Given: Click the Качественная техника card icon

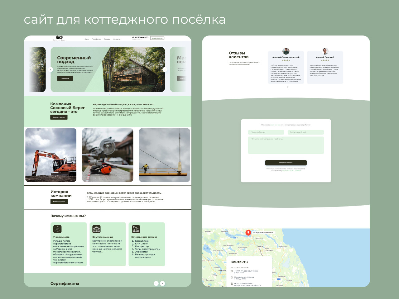Looking at the screenshot, I should (136, 229).
